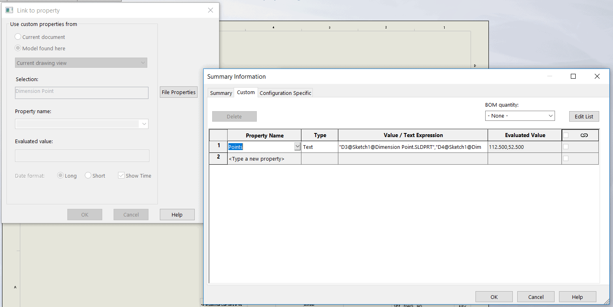This screenshot has width=613, height=307.
Task: Click OK in Link to property dialog
Action: tap(85, 215)
